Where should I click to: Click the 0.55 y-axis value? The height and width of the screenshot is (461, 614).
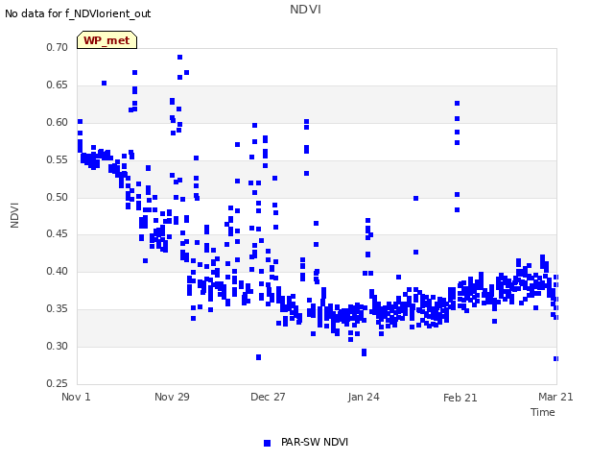[58, 160]
